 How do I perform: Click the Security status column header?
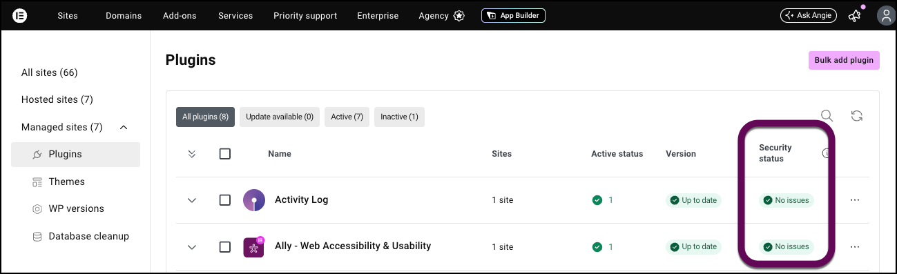click(x=775, y=153)
